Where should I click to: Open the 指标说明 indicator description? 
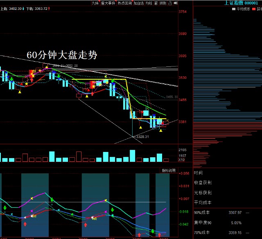pos(168,170)
